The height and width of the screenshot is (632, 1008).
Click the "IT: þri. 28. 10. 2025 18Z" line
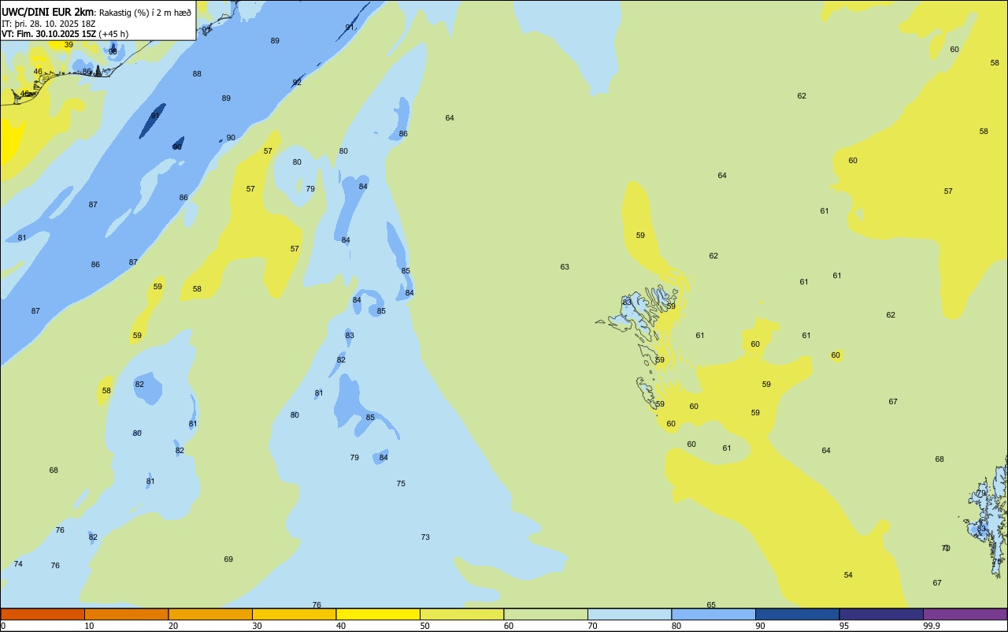coord(48,24)
